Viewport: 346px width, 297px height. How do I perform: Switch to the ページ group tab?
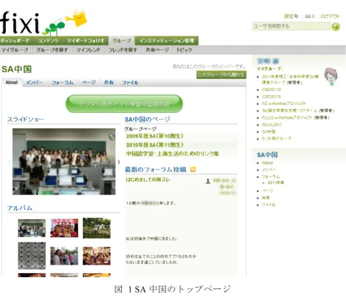(x=89, y=82)
